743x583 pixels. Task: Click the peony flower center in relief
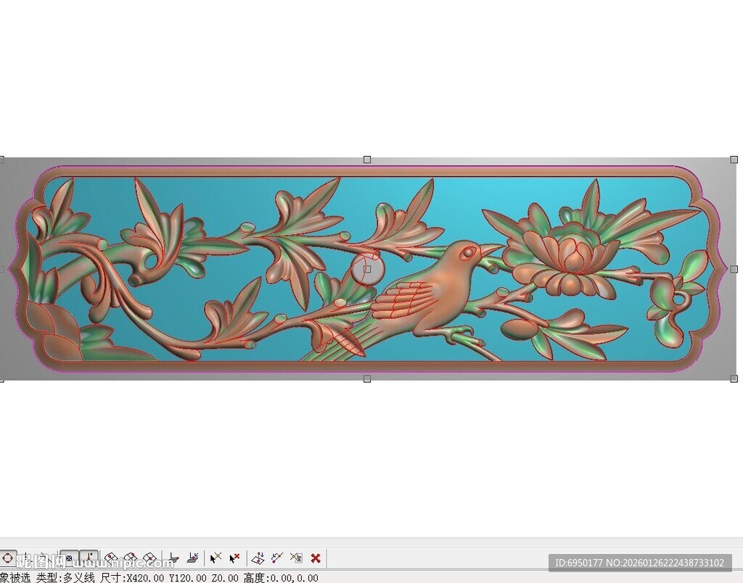[x=574, y=256]
